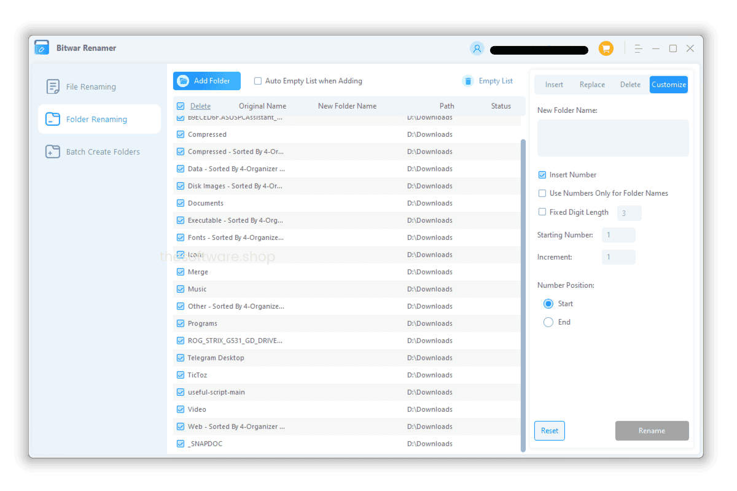Click the trash icon beside Empty List

[x=468, y=81]
